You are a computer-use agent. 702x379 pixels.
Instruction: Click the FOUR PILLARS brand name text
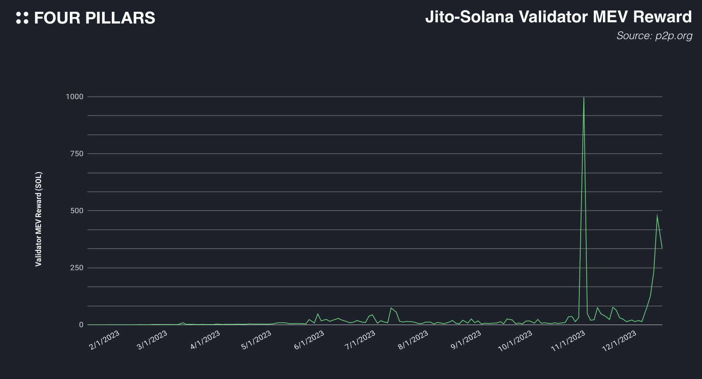(x=94, y=18)
